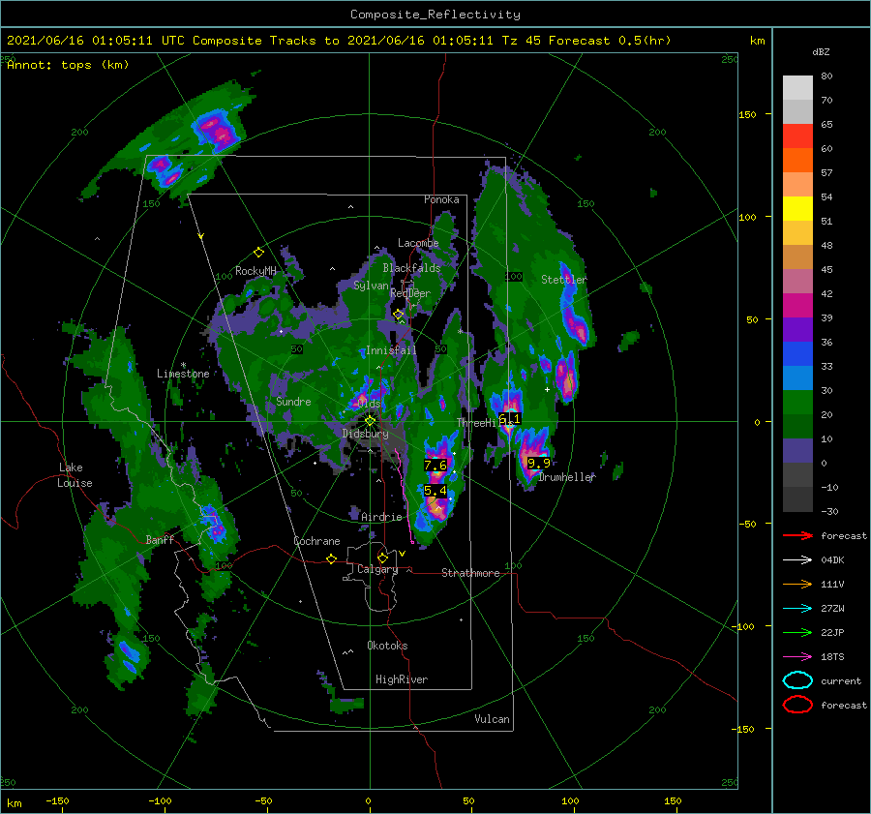Click the yellow diamond marker near RockyMH
This screenshot has height=814, width=871.
258,253
